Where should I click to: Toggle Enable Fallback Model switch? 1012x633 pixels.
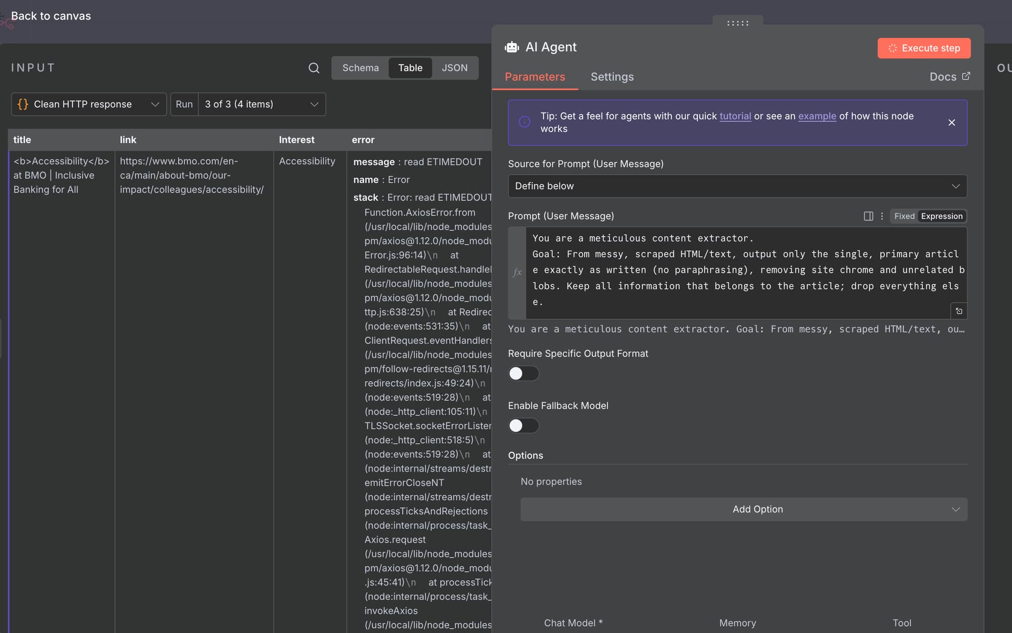(523, 425)
